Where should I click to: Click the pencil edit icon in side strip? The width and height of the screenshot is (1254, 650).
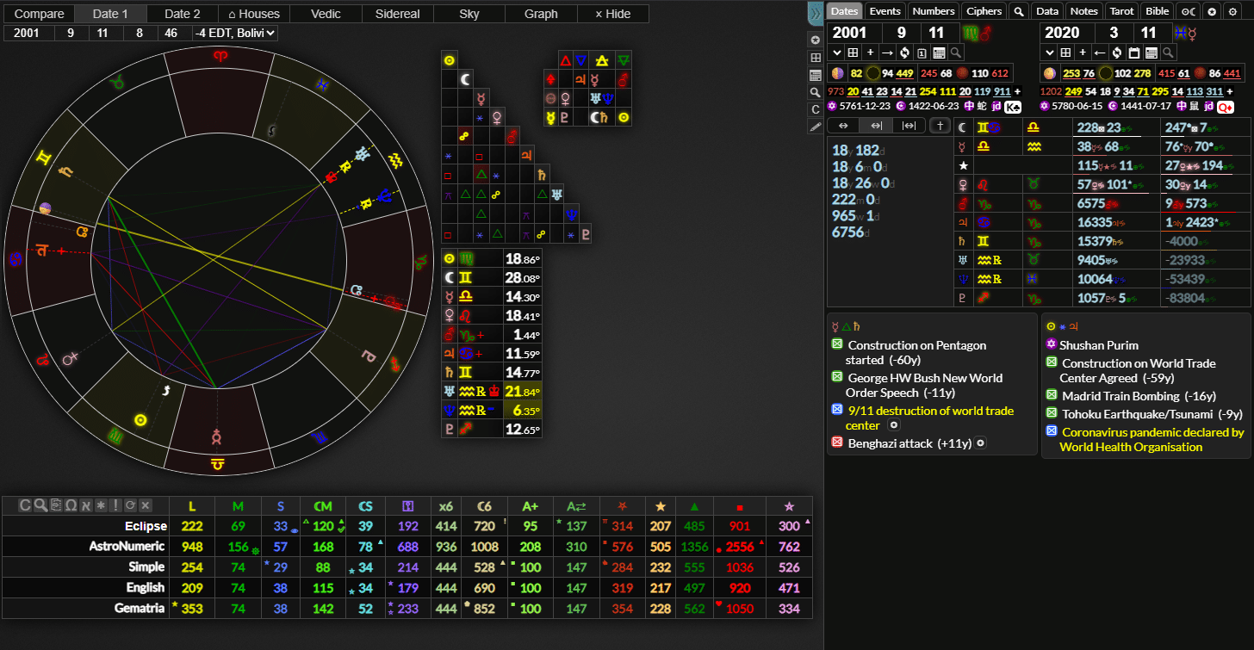(816, 127)
